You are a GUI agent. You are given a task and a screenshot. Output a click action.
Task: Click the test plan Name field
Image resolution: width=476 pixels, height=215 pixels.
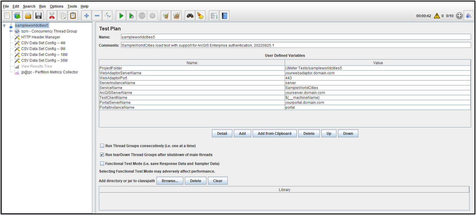295,37
